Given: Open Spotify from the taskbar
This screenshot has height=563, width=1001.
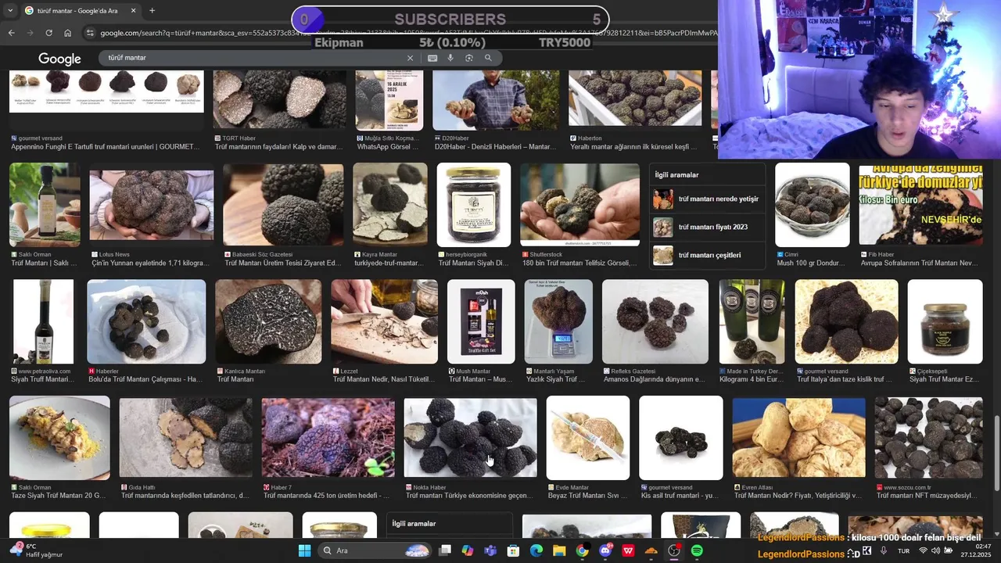Looking at the screenshot, I should click(697, 550).
